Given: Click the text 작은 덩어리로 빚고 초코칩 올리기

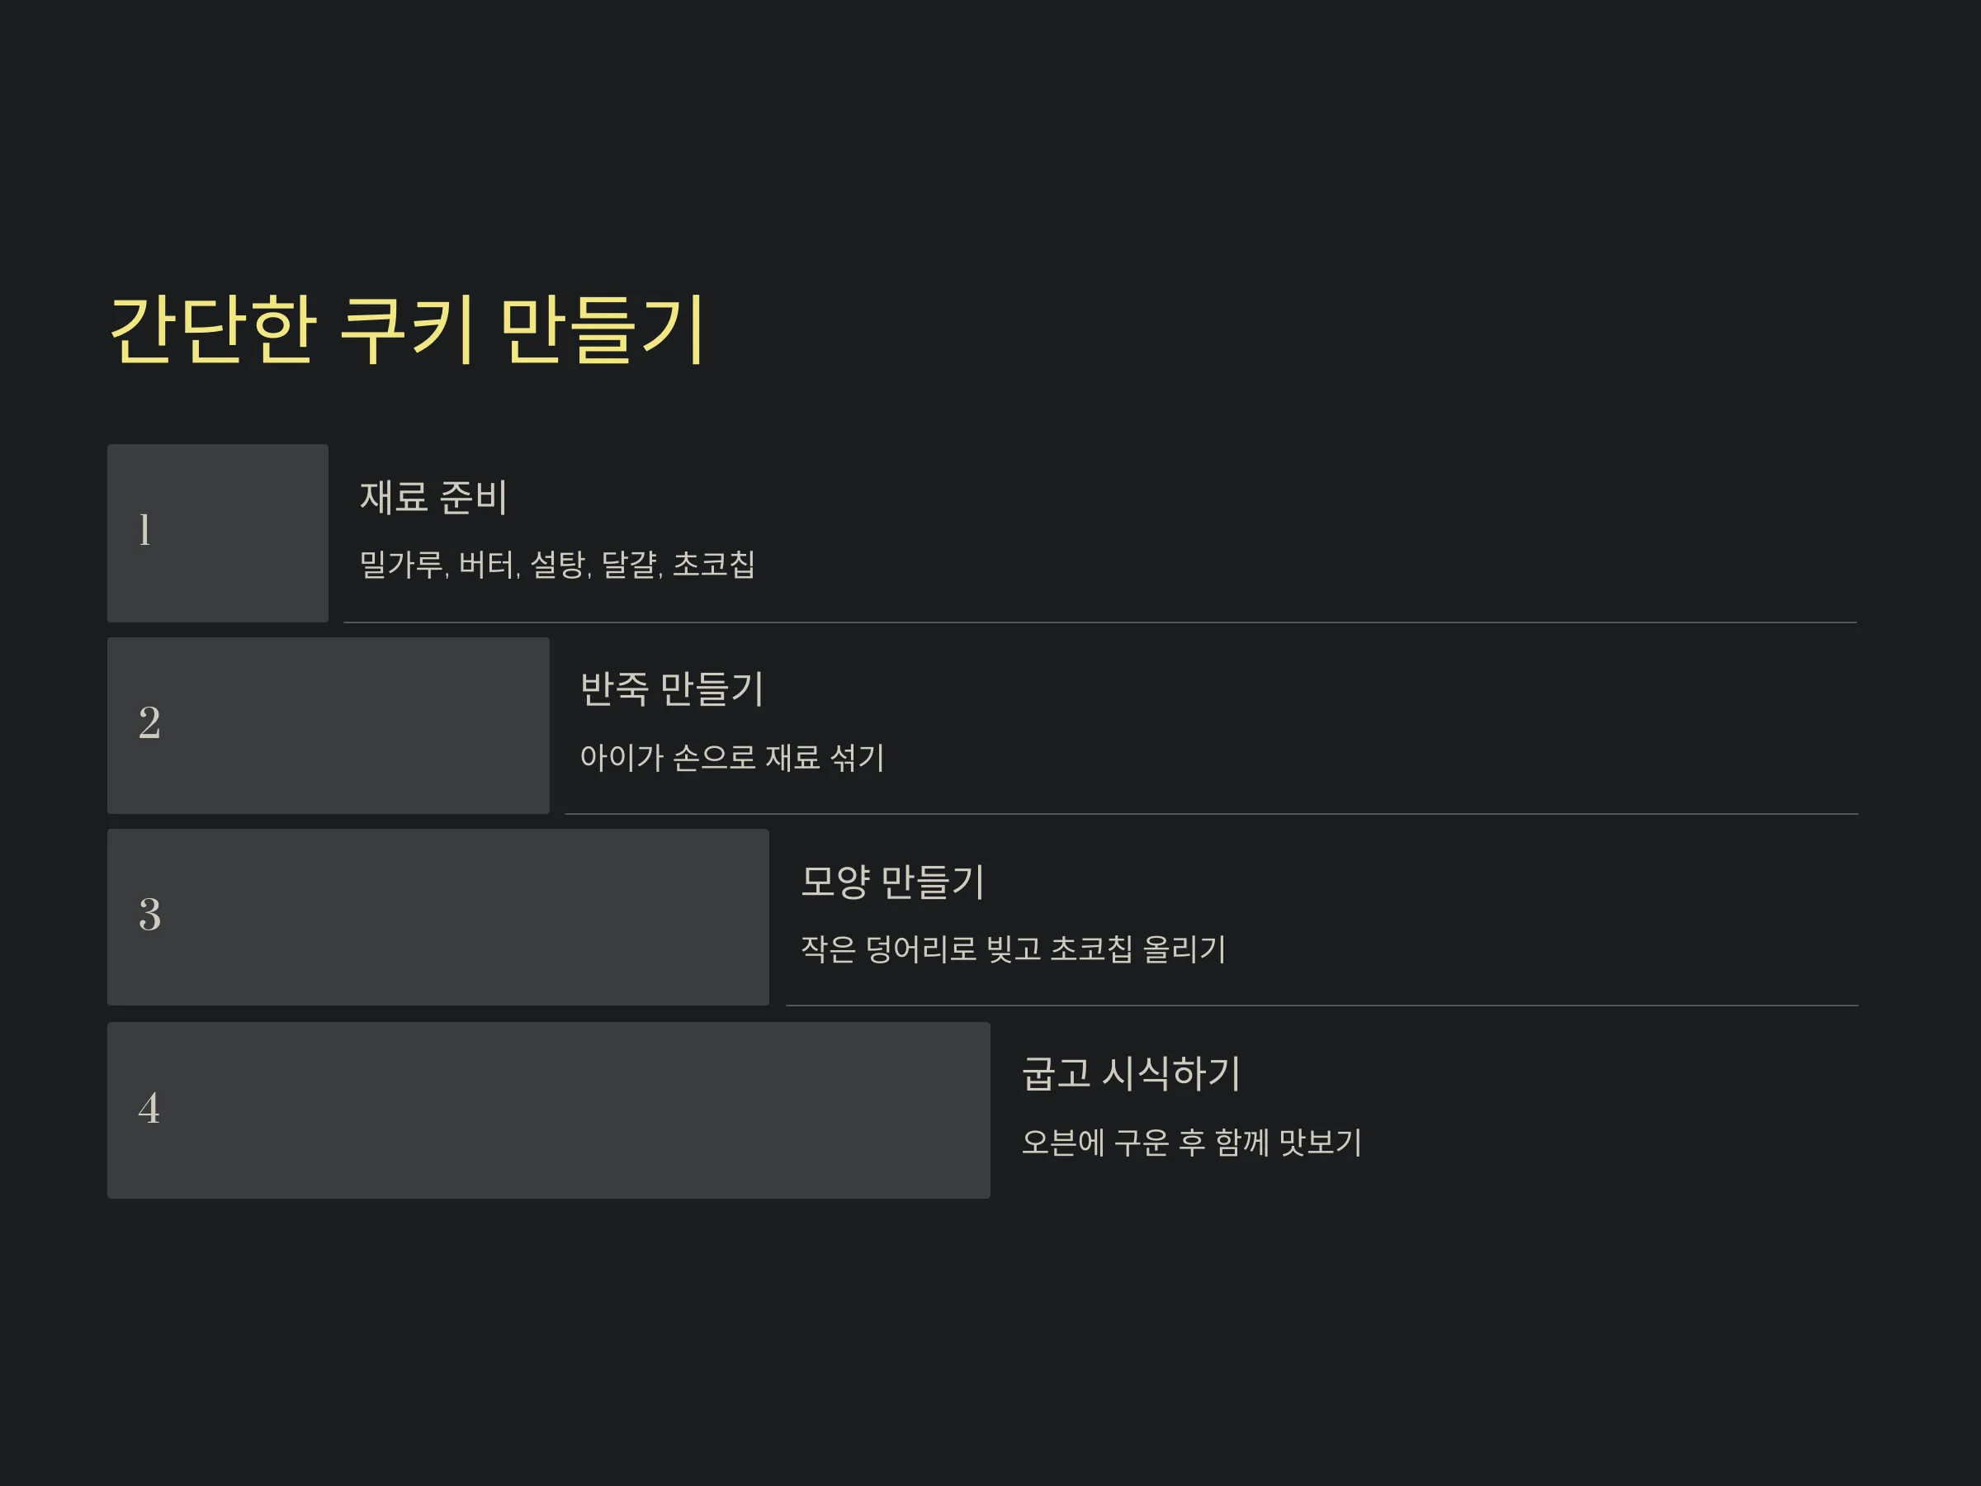Looking at the screenshot, I should pos(1013,949).
